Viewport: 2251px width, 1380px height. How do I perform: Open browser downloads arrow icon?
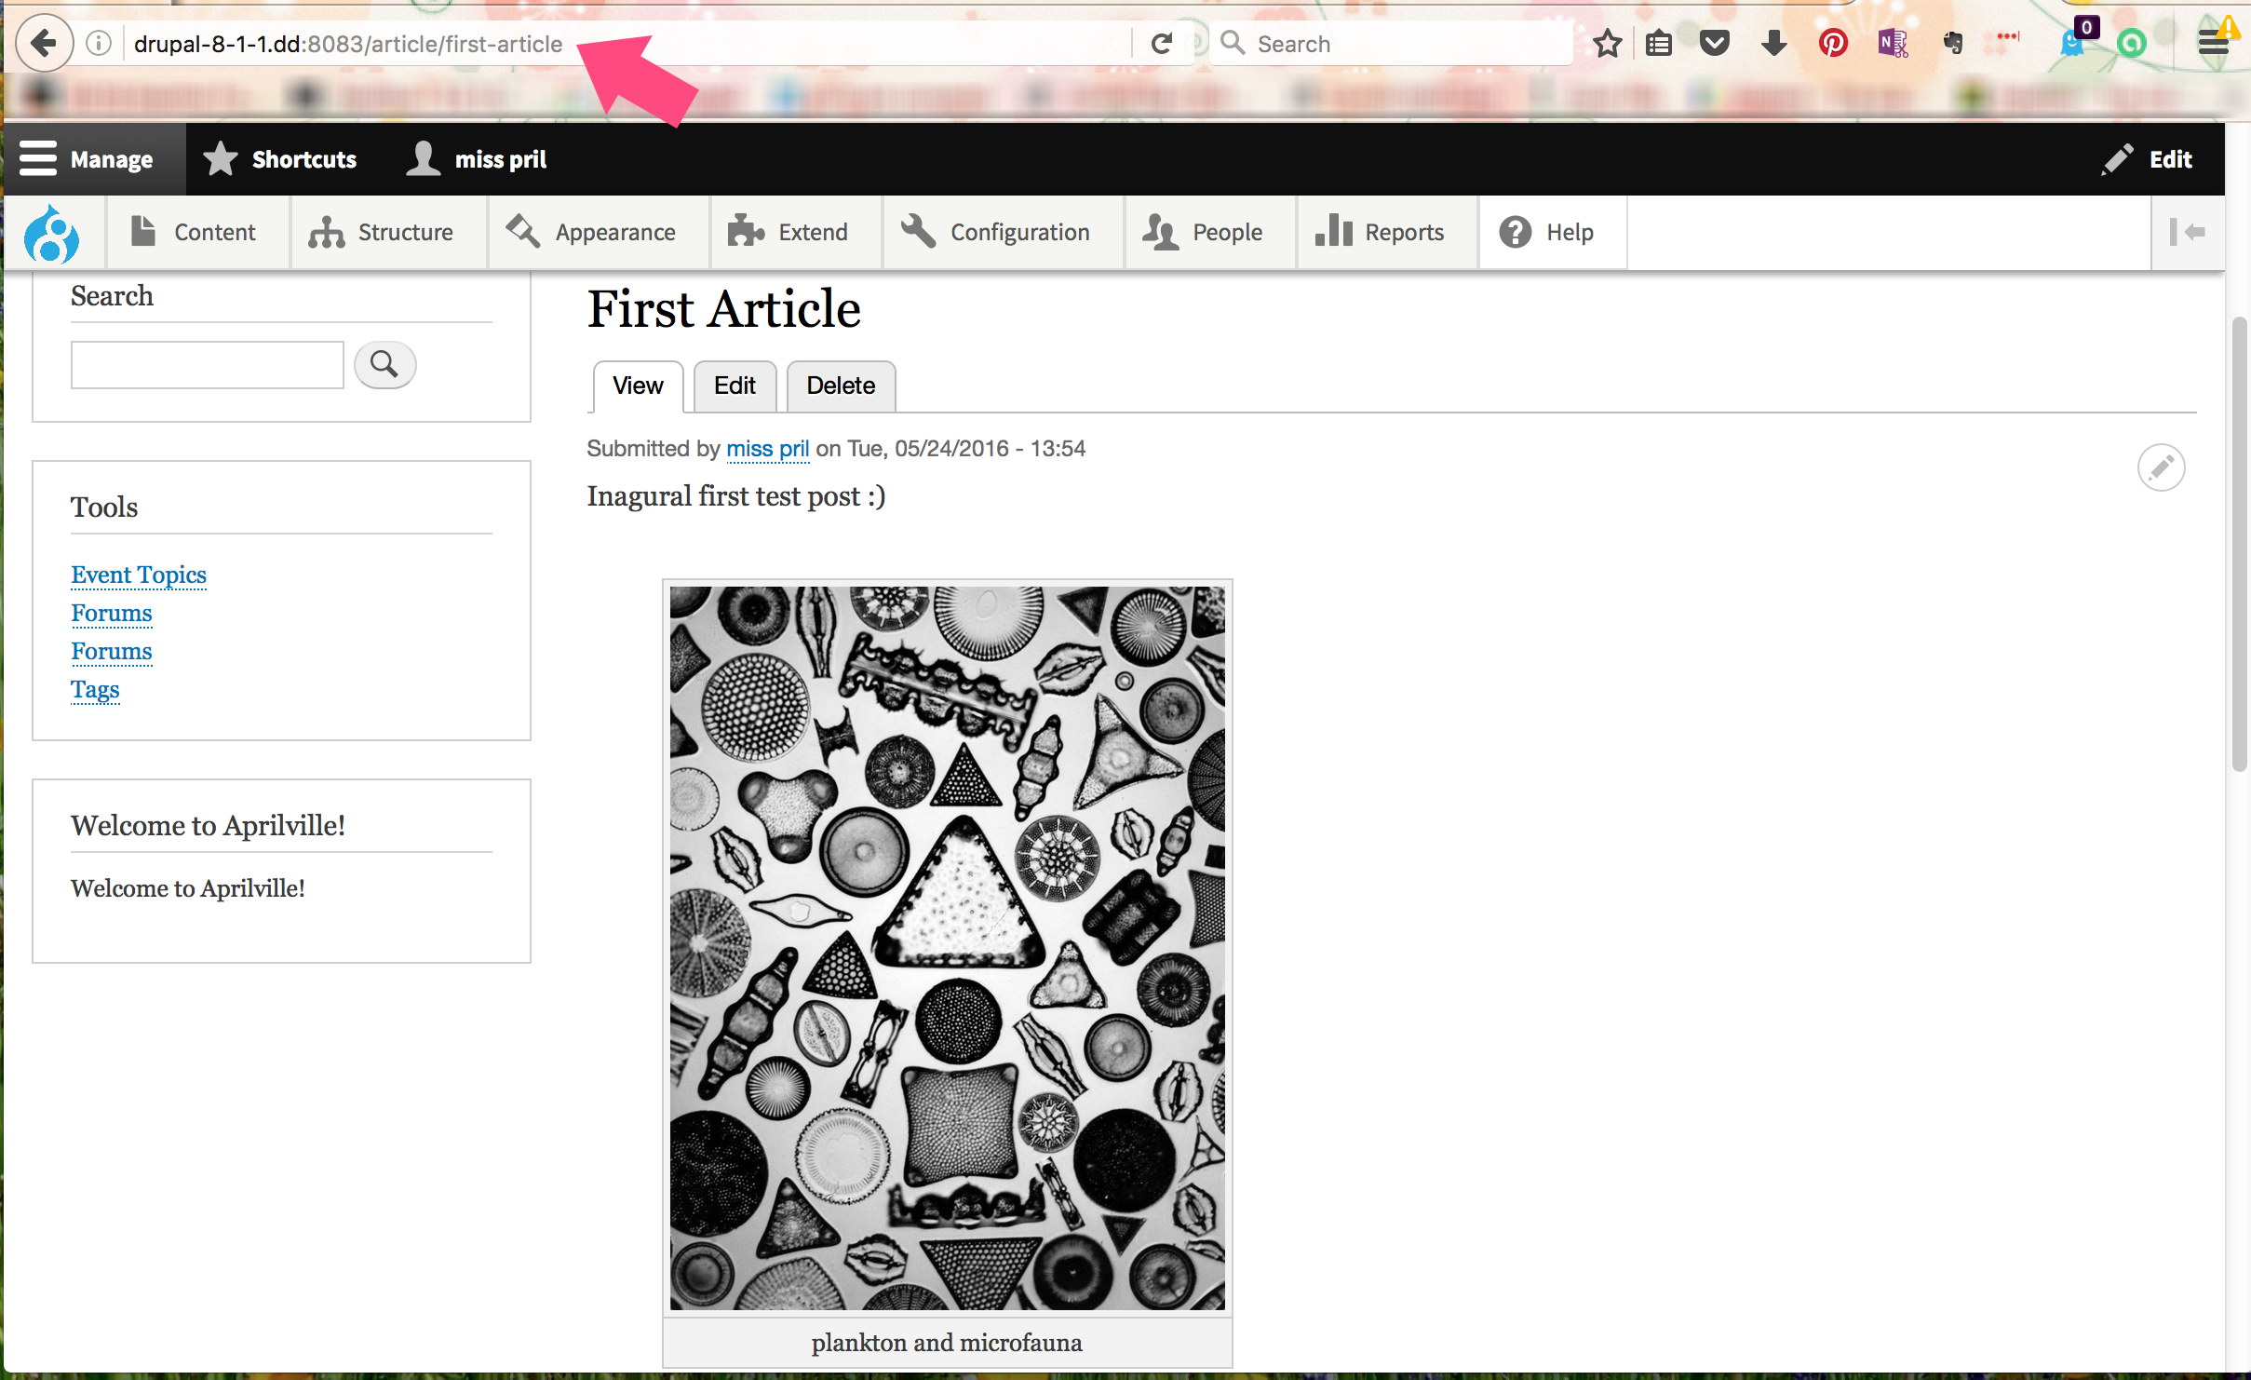(x=1773, y=44)
